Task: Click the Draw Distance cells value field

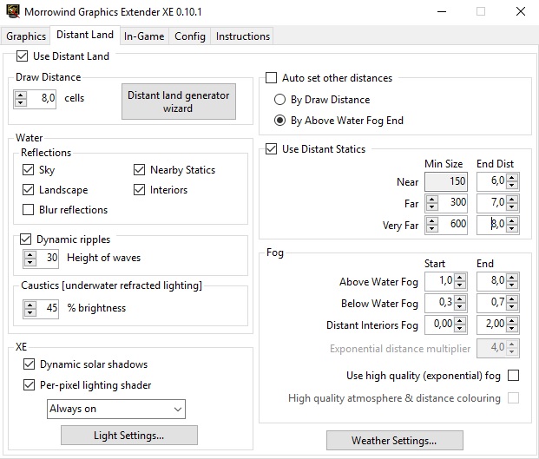Action: coord(42,99)
